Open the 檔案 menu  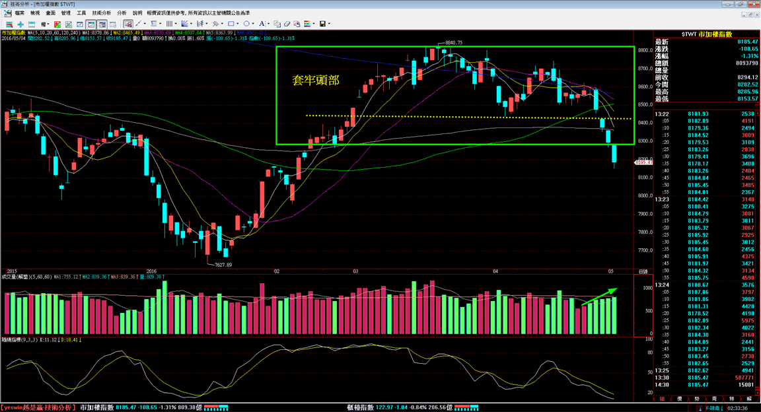click(19, 13)
